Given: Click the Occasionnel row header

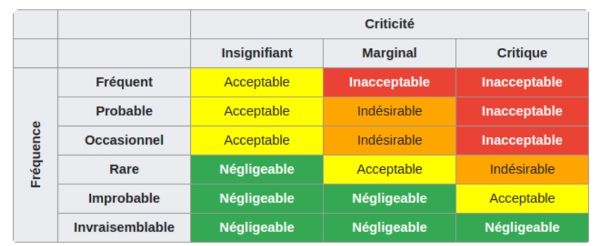Looking at the screenshot, I should click(x=124, y=141).
